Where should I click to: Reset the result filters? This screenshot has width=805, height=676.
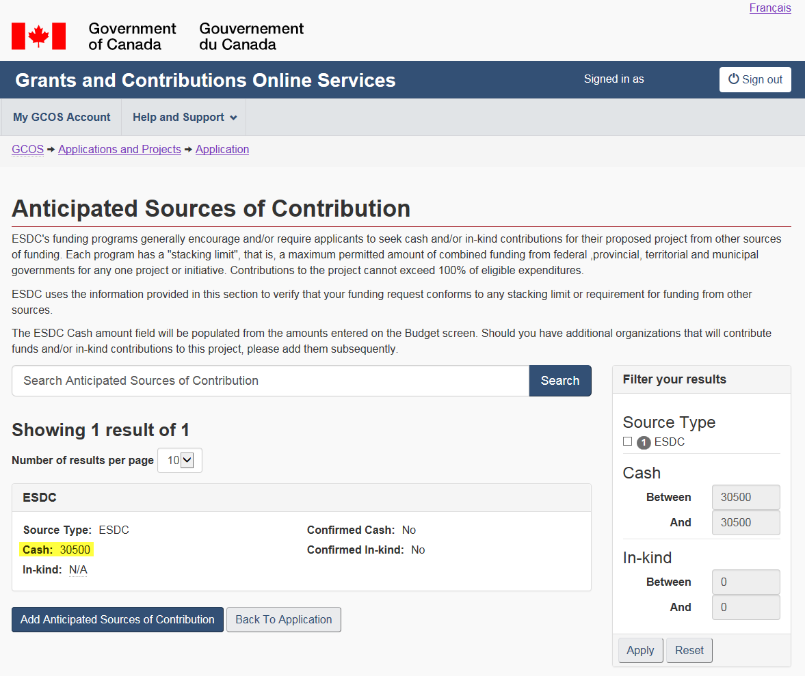[x=689, y=651]
